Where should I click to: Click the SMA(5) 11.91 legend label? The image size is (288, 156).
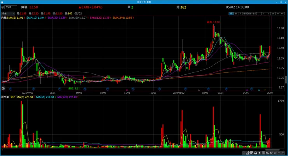[16, 18]
